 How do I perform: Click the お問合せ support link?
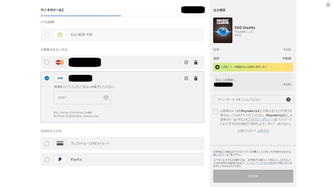(x=263, y=131)
